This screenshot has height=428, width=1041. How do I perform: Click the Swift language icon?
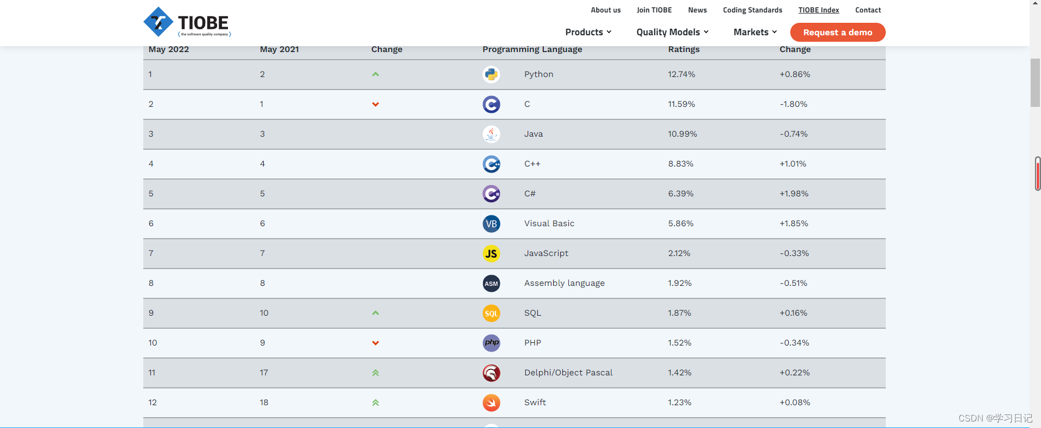[x=491, y=403]
